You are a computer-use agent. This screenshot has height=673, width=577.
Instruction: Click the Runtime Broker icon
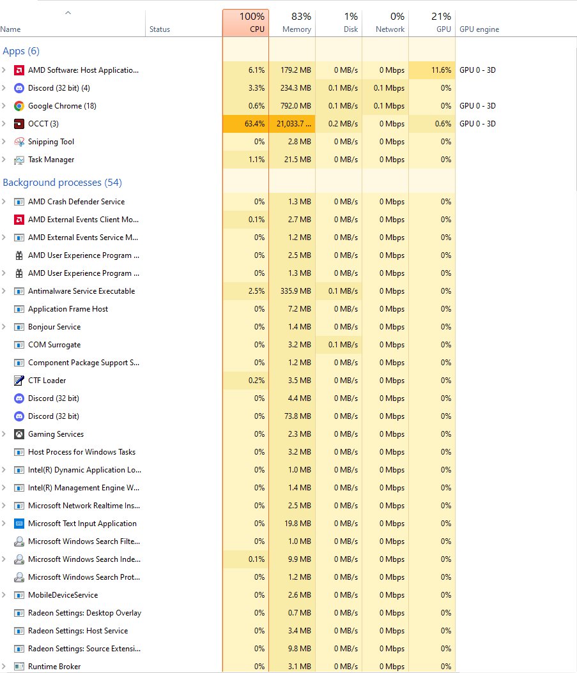pyautogui.click(x=19, y=667)
